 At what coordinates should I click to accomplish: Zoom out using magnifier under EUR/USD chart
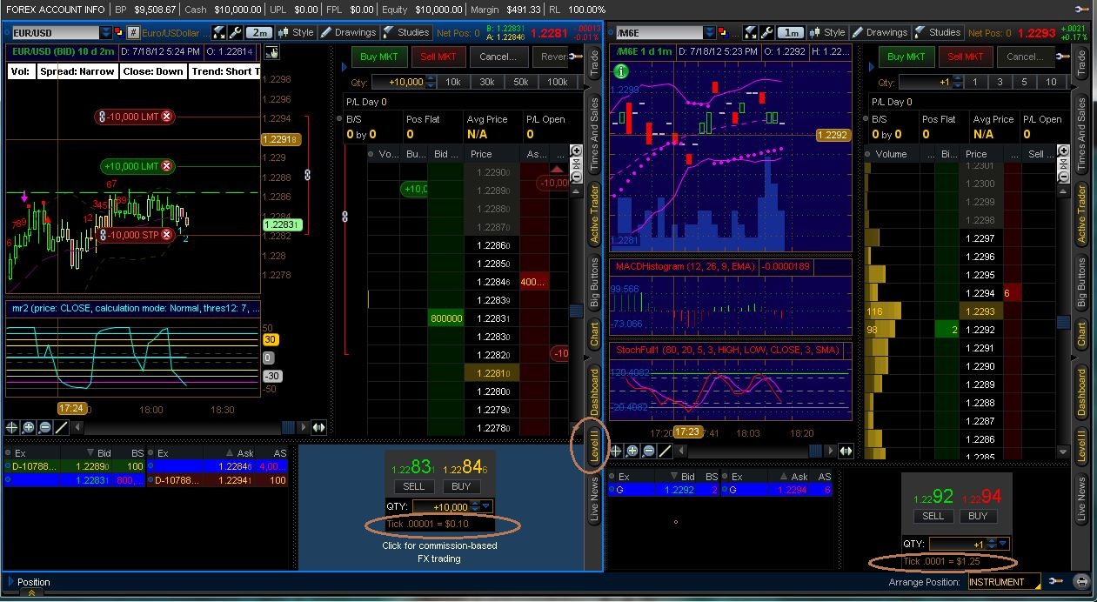click(x=45, y=427)
